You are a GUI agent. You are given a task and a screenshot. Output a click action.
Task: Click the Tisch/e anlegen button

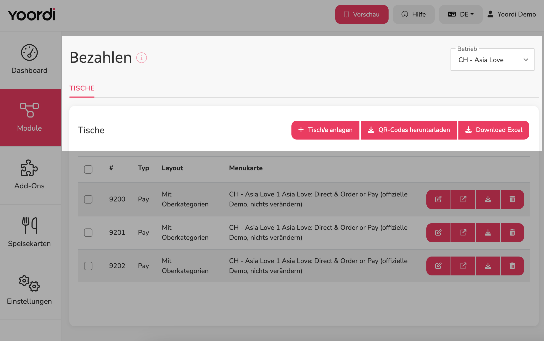point(325,130)
